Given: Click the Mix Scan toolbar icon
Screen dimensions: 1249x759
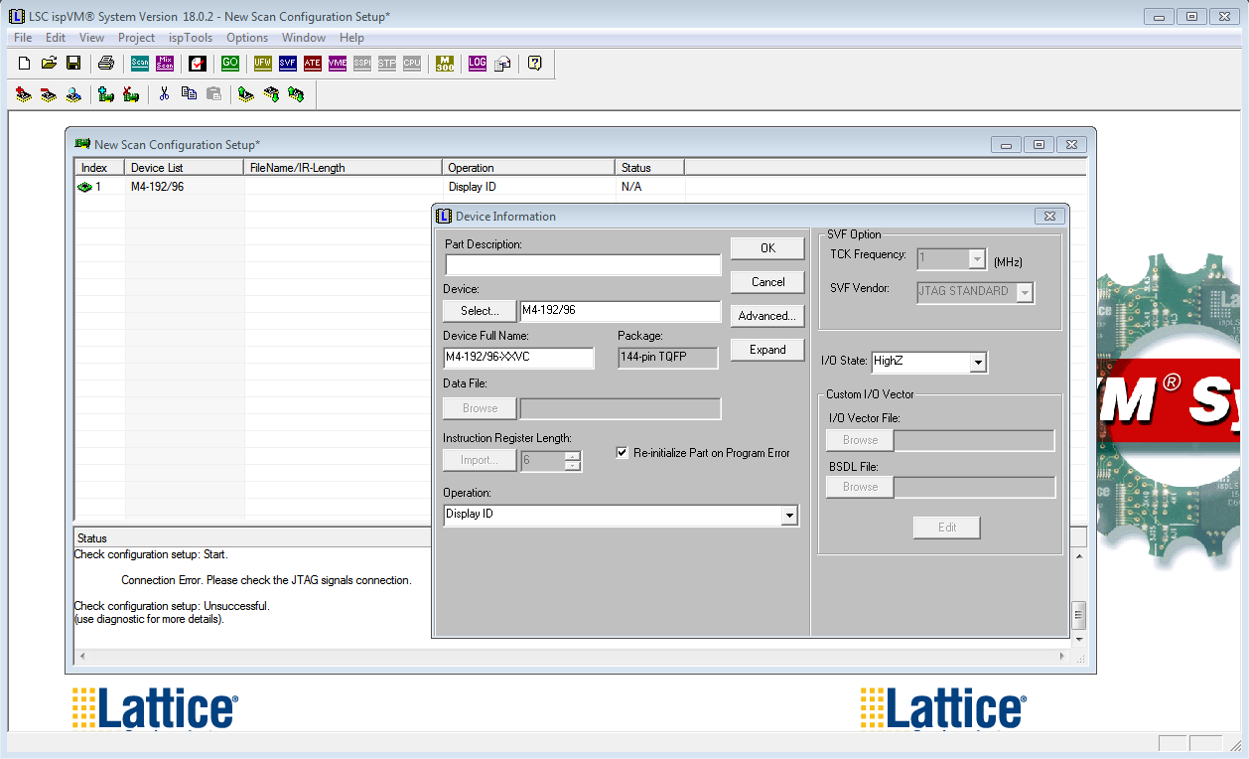Looking at the screenshot, I should (x=165, y=64).
